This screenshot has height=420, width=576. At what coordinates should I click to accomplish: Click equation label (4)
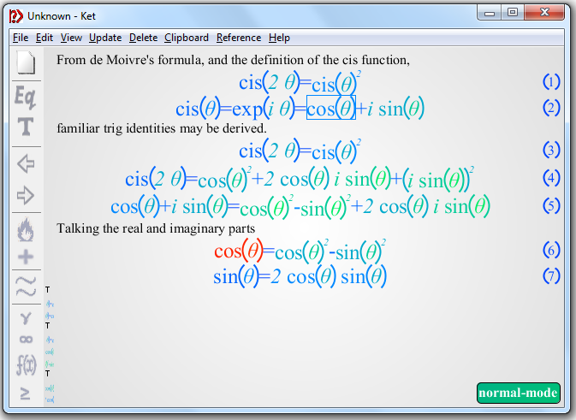point(551,178)
